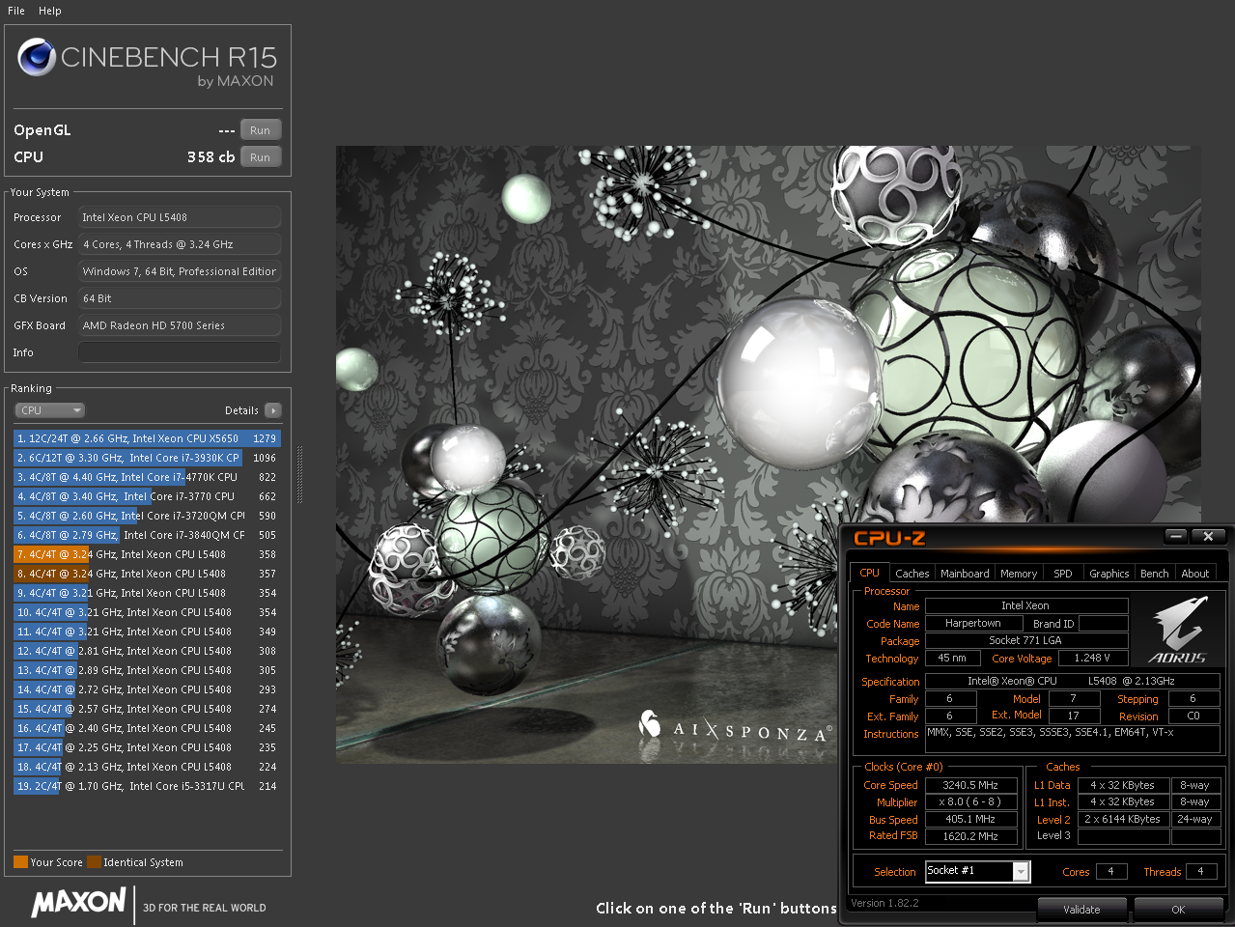The height and width of the screenshot is (927, 1235).
Task: Select ranking row 12 at 2.81 GHz
Action: pyautogui.click(x=147, y=651)
